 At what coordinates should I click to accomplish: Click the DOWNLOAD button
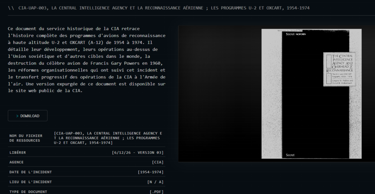[27, 116]
